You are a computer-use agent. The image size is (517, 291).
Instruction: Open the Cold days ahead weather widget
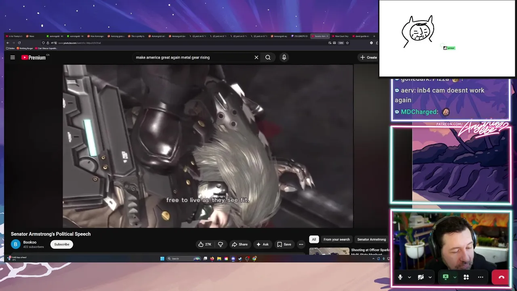click(17, 258)
